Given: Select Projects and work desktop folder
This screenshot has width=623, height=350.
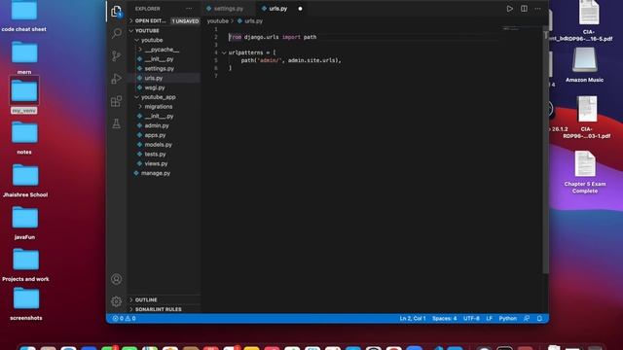Looking at the screenshot, I should click(x=25, y=264).
